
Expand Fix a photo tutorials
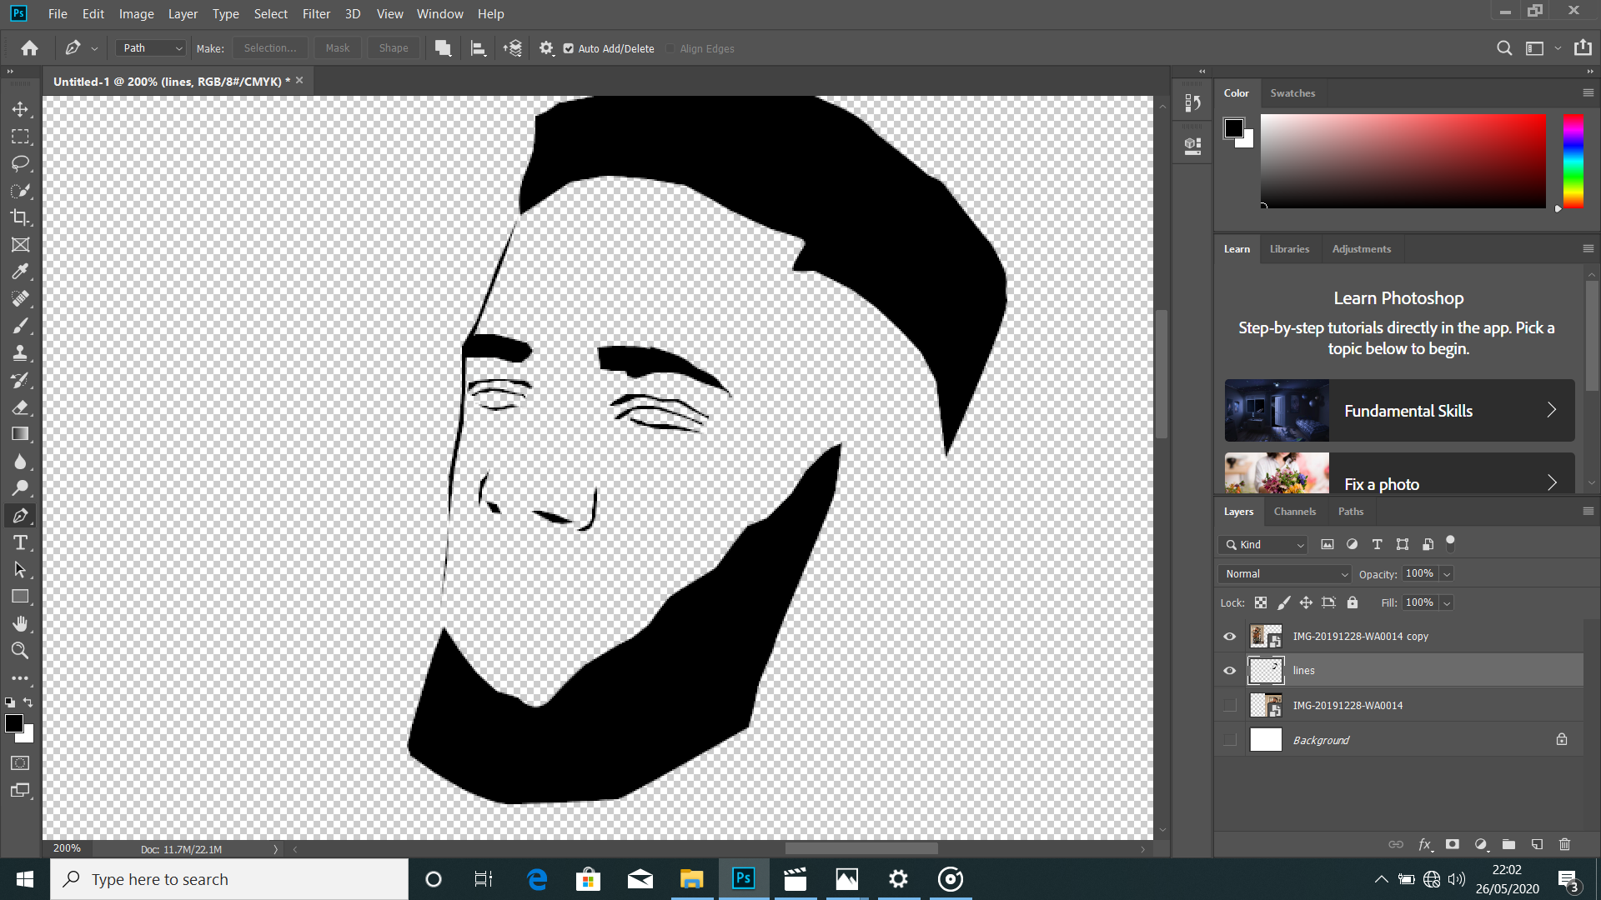tap(1399, 473)
